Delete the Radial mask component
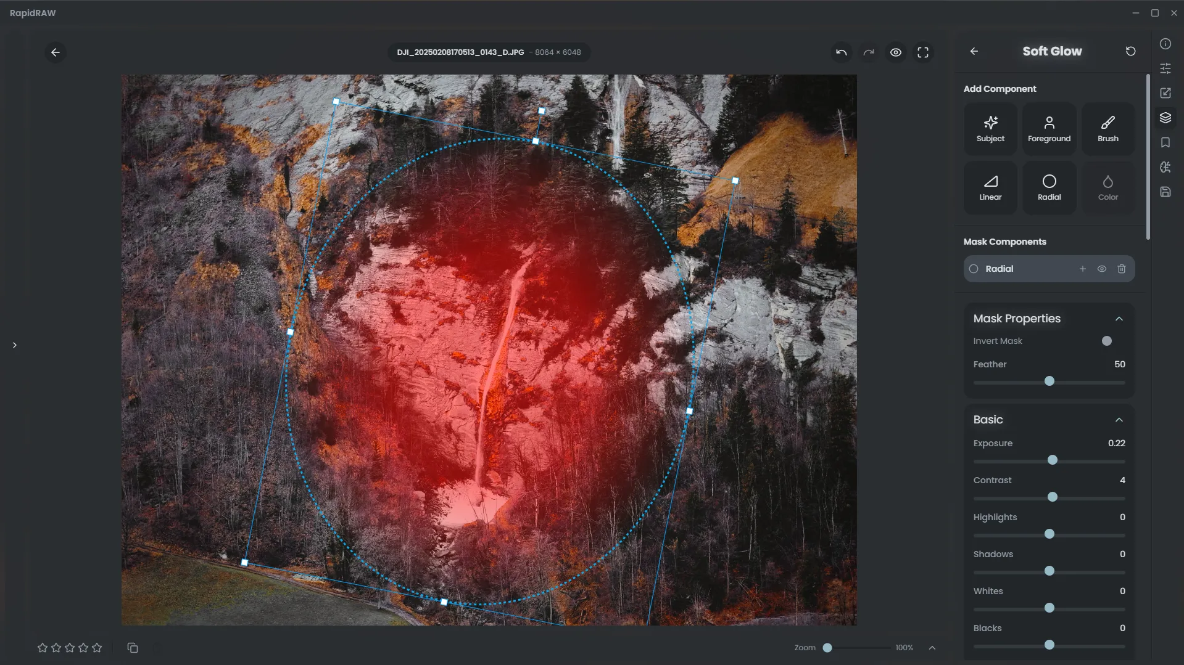The height and width of the screenshot is (665, 1184). [1121, 269]
